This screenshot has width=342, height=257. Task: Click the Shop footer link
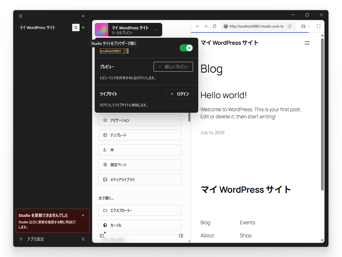(245, 235)
